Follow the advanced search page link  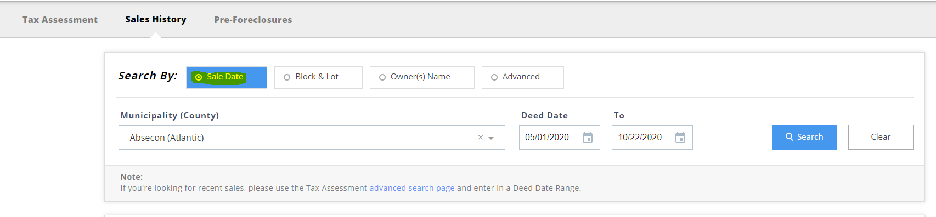tap(412, 188)
